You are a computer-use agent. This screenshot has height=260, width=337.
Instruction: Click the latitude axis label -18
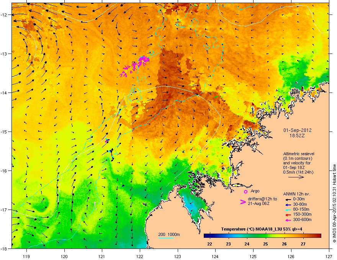pos(4,249)
